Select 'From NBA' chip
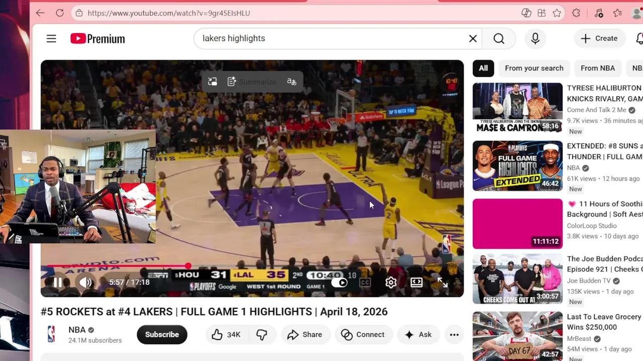This screenshot has width=643, height=361. (597, 68)
